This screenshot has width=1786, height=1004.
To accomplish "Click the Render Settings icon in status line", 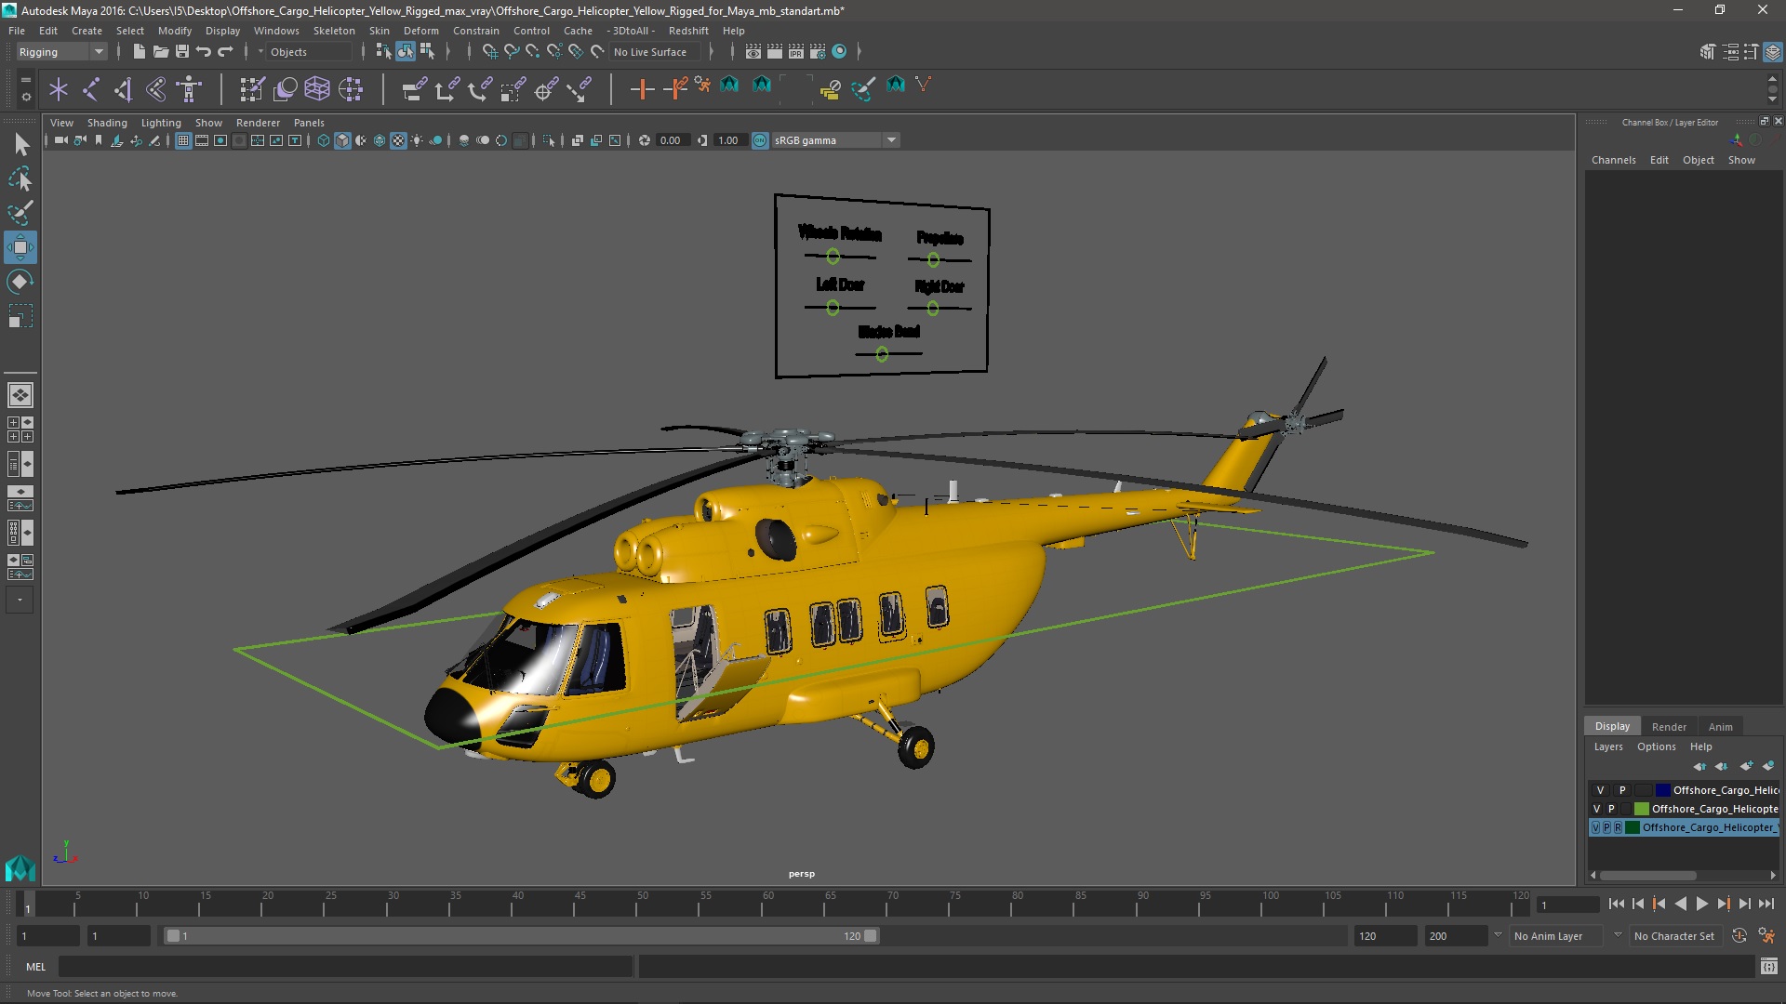I will click(818, 52).
